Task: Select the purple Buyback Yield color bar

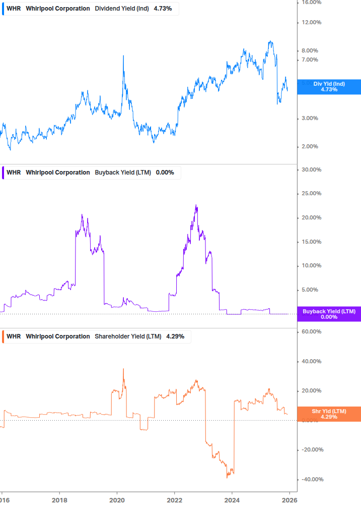Action: pyautogui.click(x=3, y=173)
